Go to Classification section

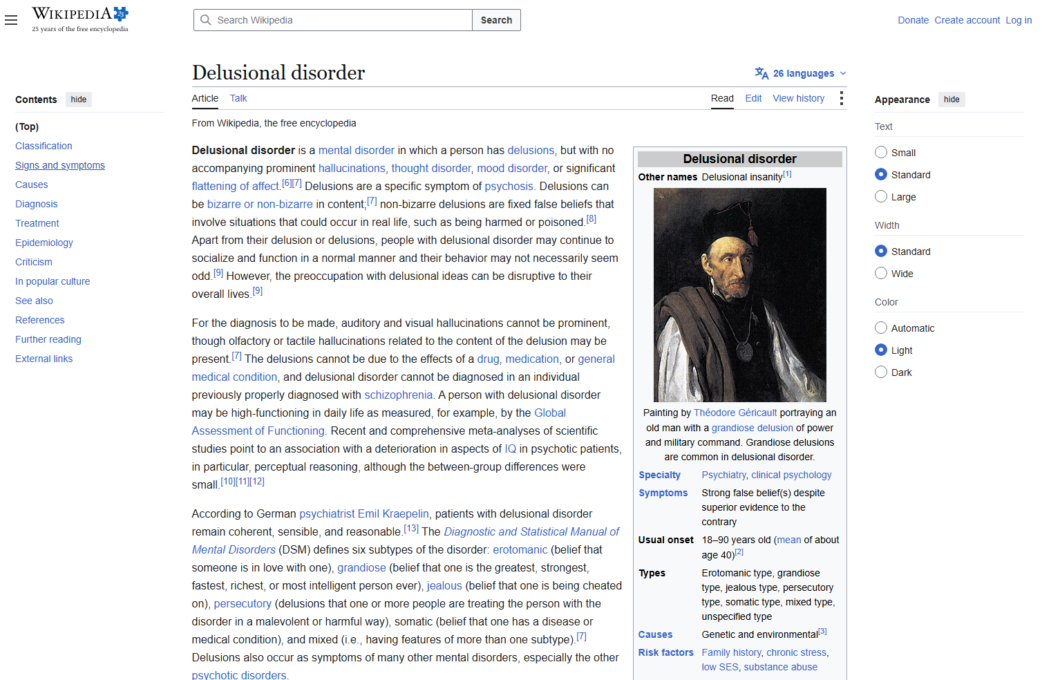pyautogui.click(x=44, y=146)
